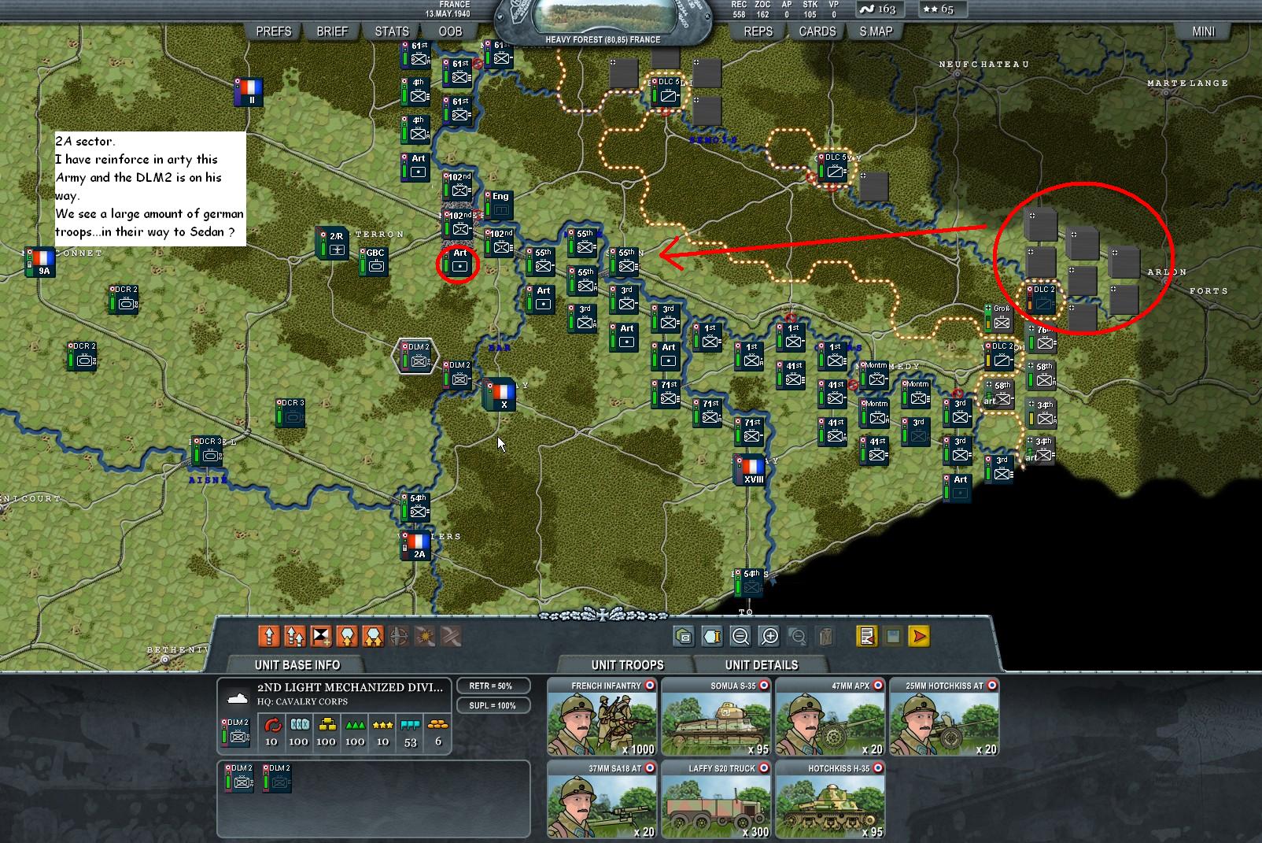Click the RETR = 50% setting button
The image size is (1262, 843).
pyautogui.click(x=492, y=686)
